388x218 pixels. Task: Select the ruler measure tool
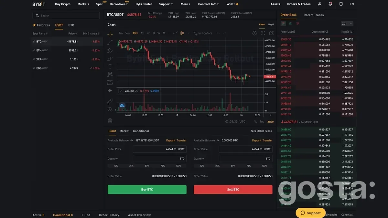pos(110,101)
